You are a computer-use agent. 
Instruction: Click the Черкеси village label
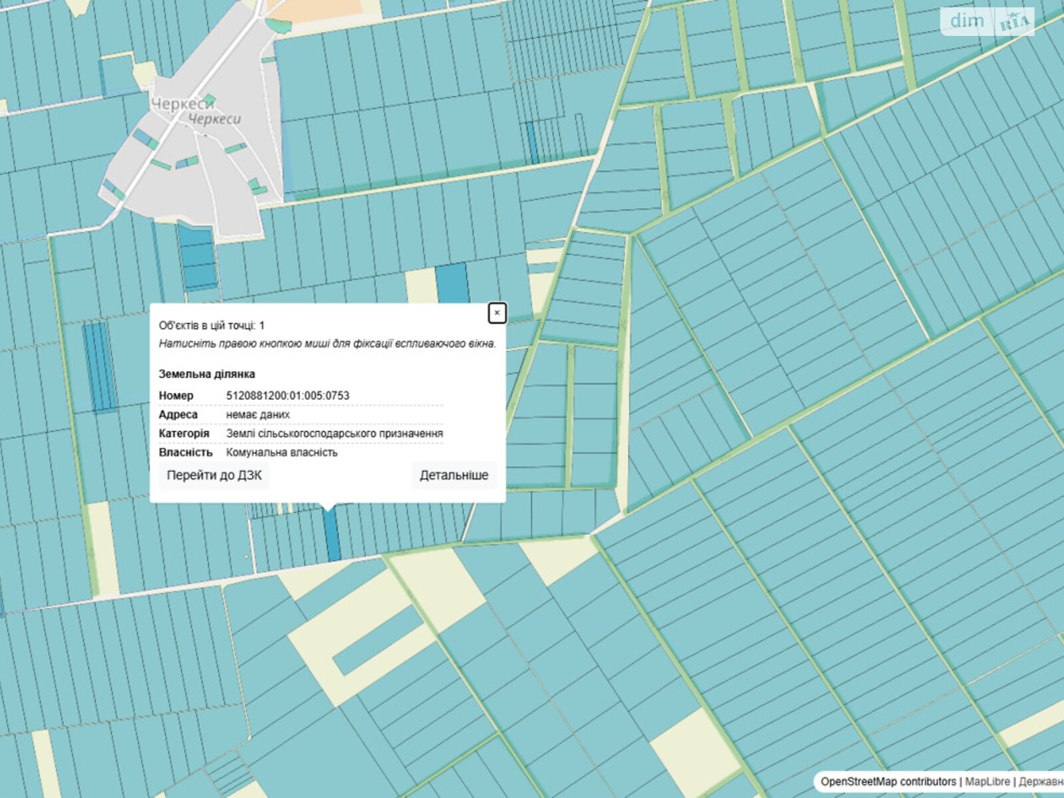click(183, 105)
